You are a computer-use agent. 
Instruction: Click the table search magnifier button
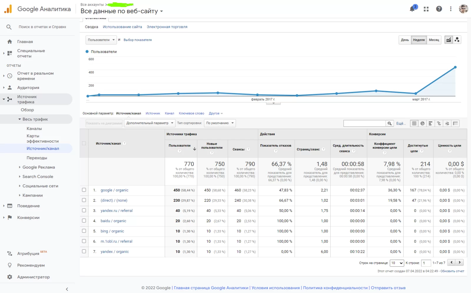point(389,123)
